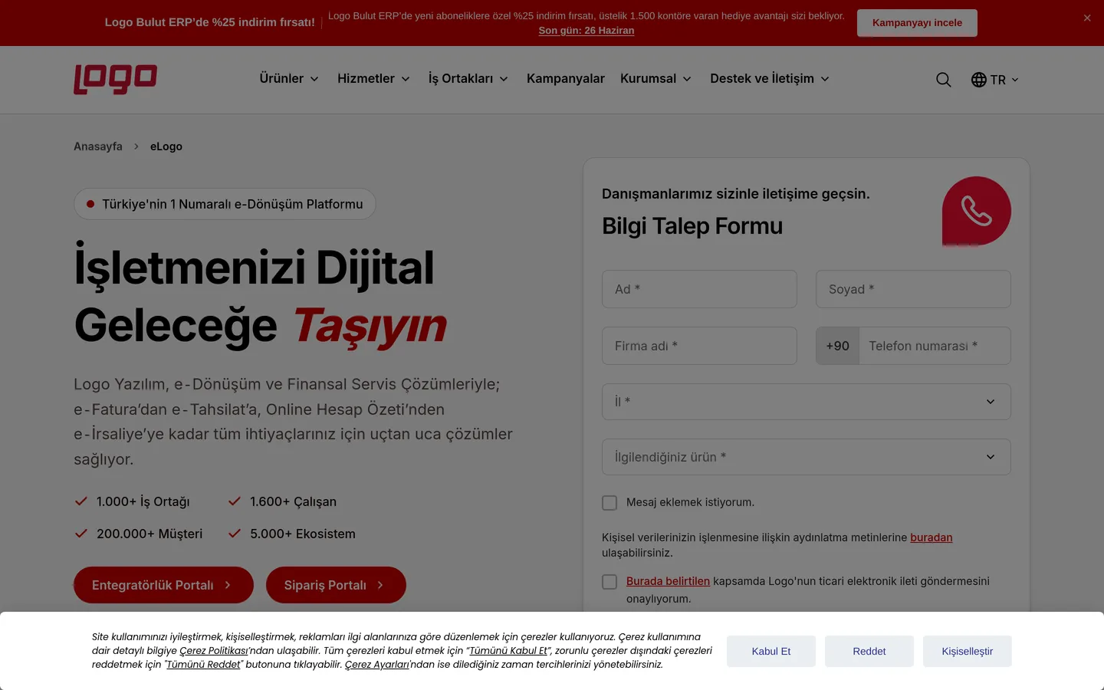Viewport: 1104px width, 690px height.
Task: Open the Sipariş Portalı button
Action: (x=336, y=585)
